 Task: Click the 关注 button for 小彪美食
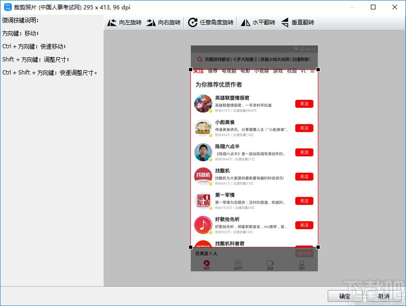[304, 128]
